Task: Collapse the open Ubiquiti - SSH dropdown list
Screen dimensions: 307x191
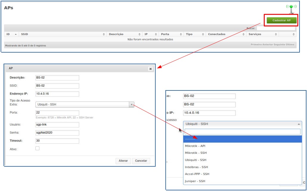Action: [299, 124]
